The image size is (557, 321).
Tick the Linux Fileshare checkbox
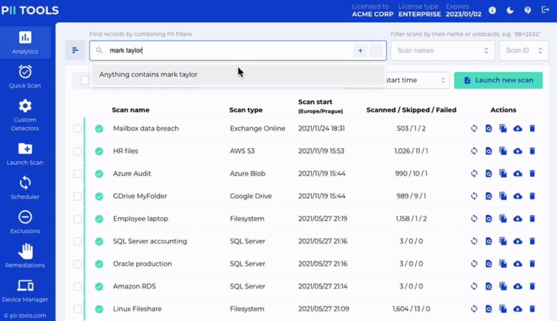coord(77,309)
